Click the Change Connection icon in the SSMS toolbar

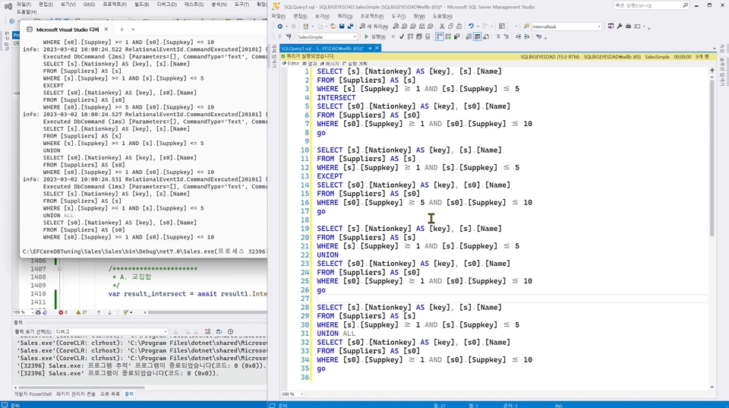[289, 36]
